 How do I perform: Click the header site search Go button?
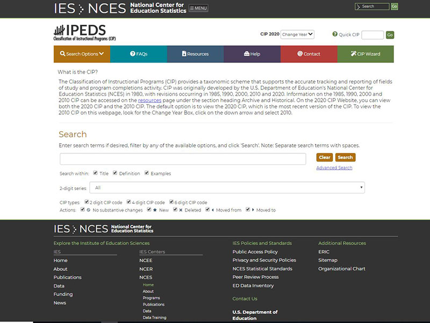tap(395, 6)
